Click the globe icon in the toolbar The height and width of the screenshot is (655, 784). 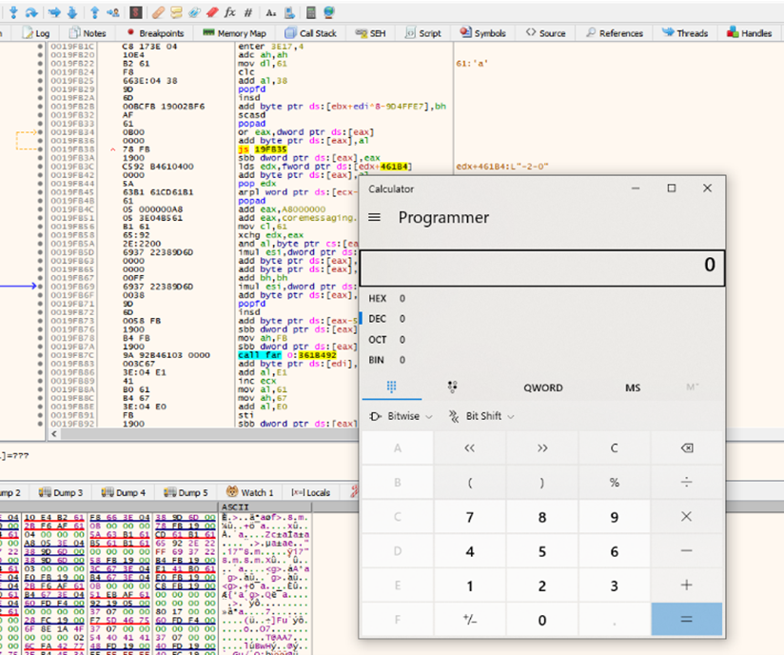coord(328,12)
